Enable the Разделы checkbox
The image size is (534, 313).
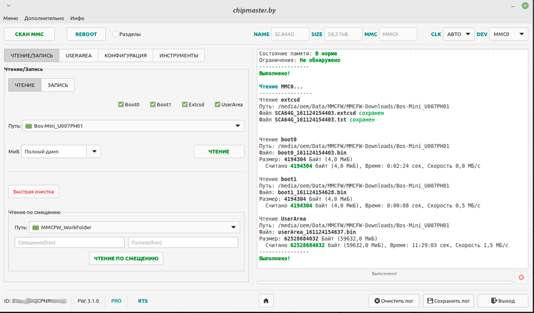(116, 34)
